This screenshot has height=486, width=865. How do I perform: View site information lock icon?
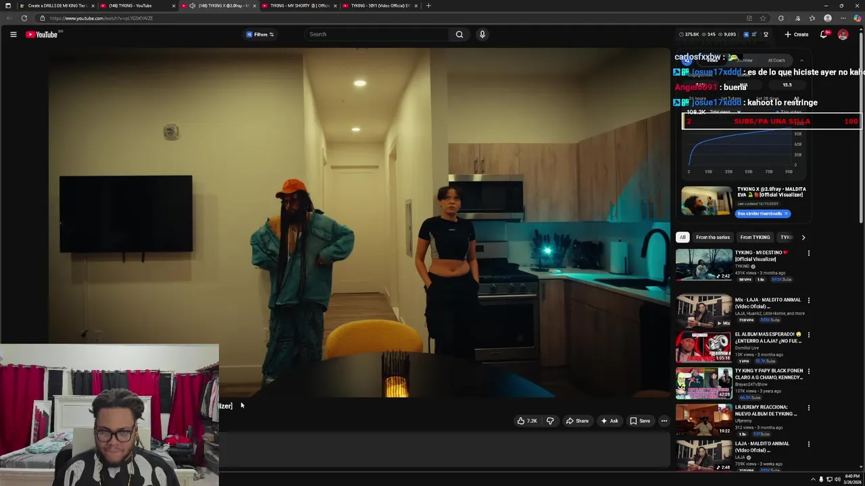pyautogui.click(x=43, y=18)
